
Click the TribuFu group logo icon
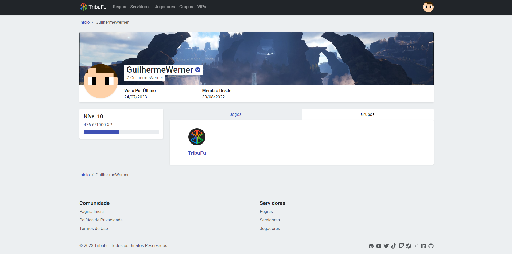point(197,137)
